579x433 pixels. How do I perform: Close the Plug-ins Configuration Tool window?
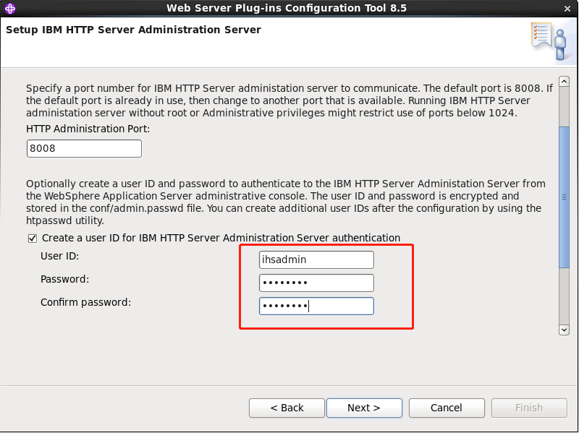pos(567,9)
